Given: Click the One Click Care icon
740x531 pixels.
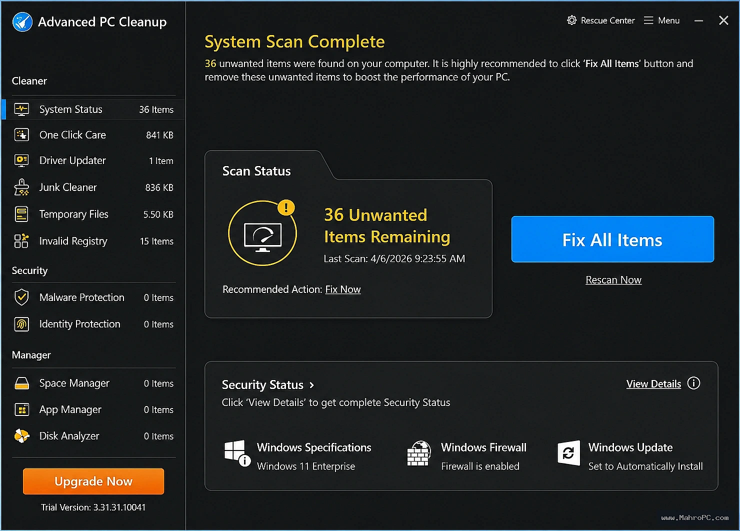Looking at the screenshot, I should pyautogui.click(x=21, y=135).
